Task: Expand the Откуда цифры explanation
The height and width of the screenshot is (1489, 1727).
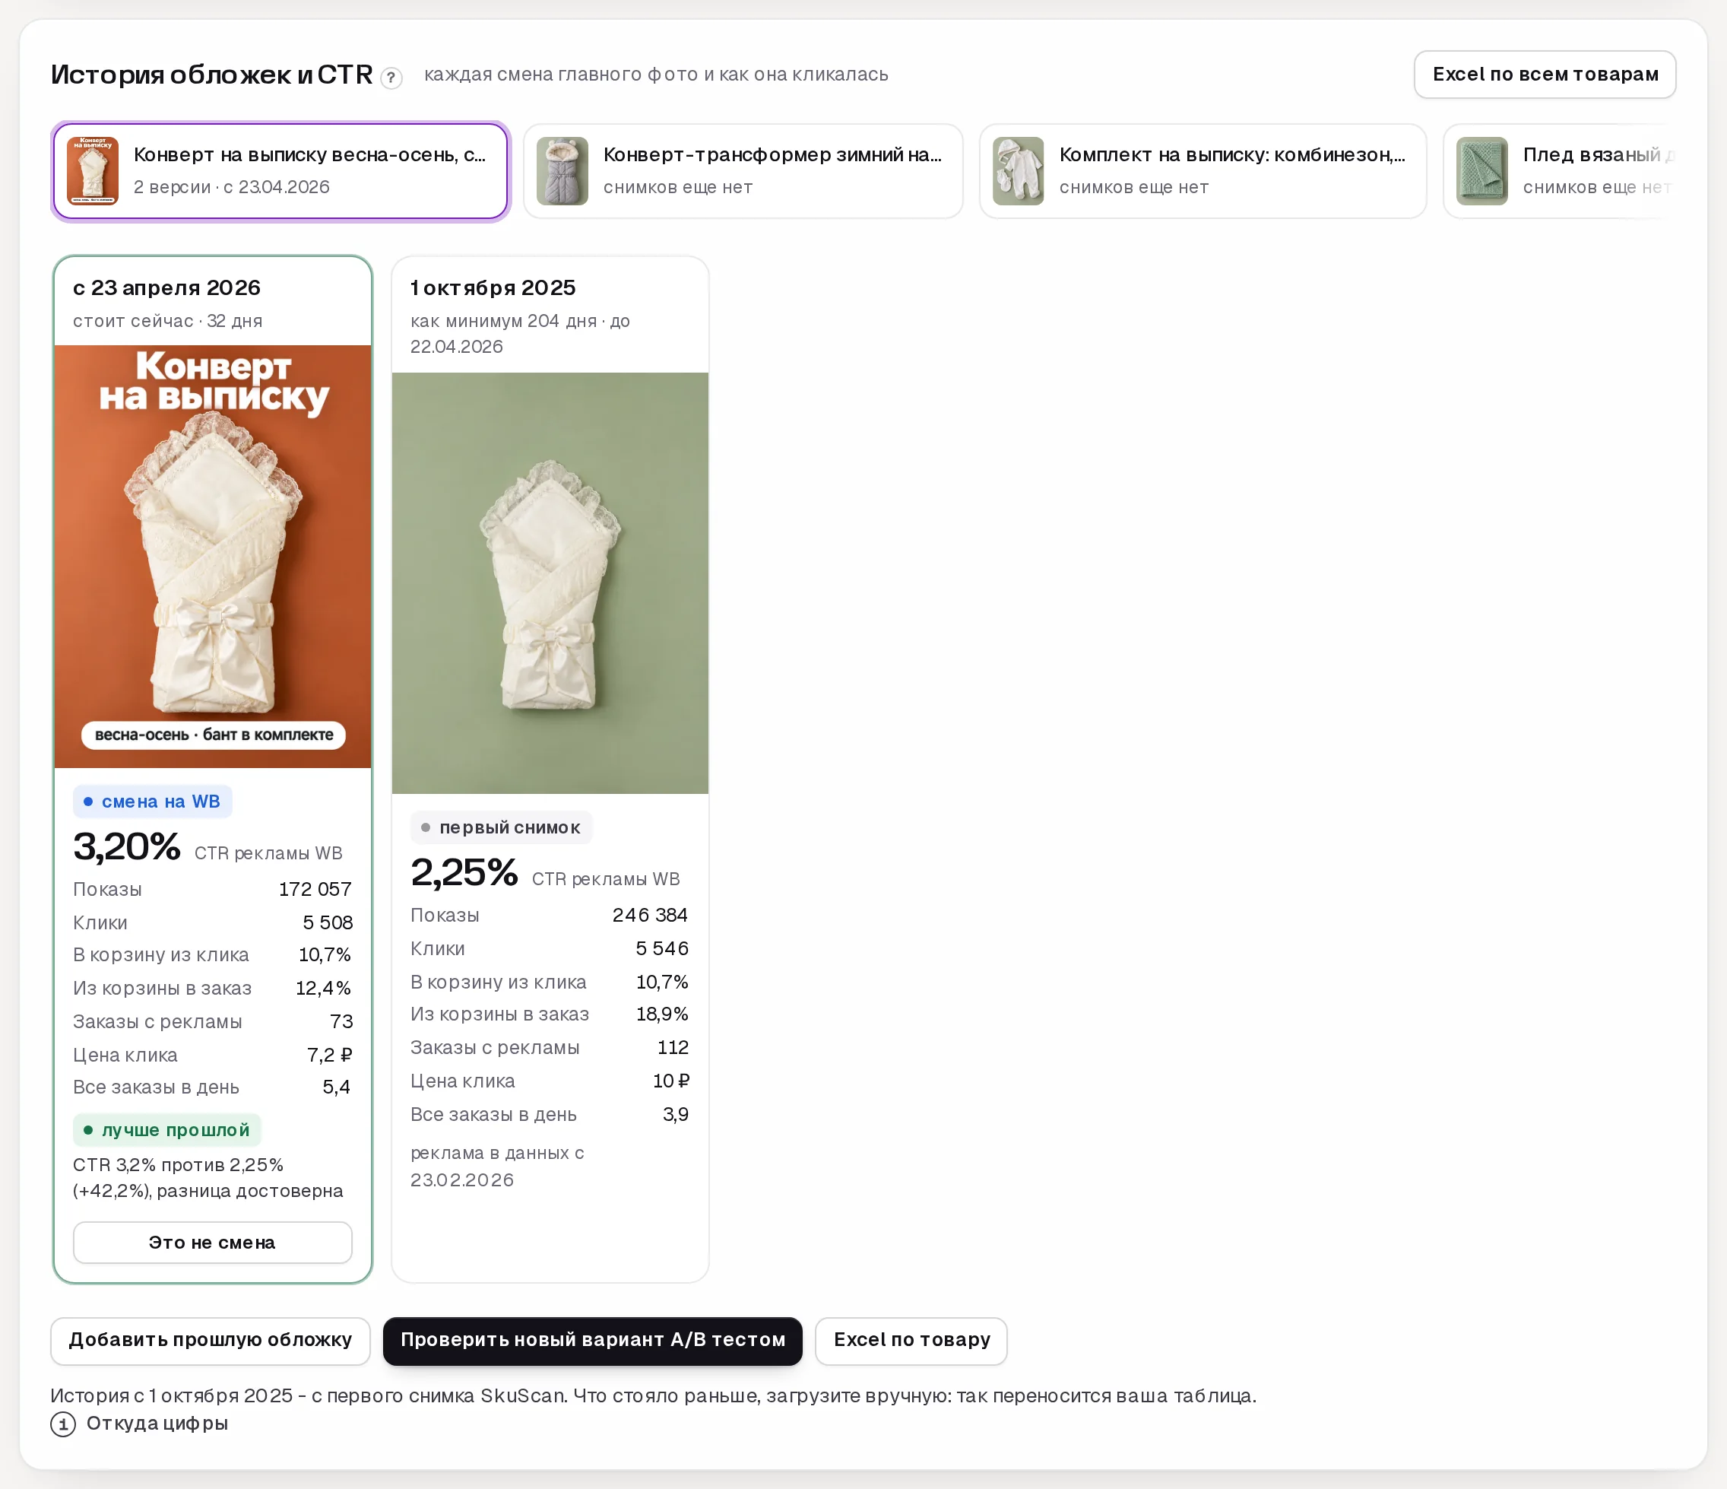Action: (157, 1423)
